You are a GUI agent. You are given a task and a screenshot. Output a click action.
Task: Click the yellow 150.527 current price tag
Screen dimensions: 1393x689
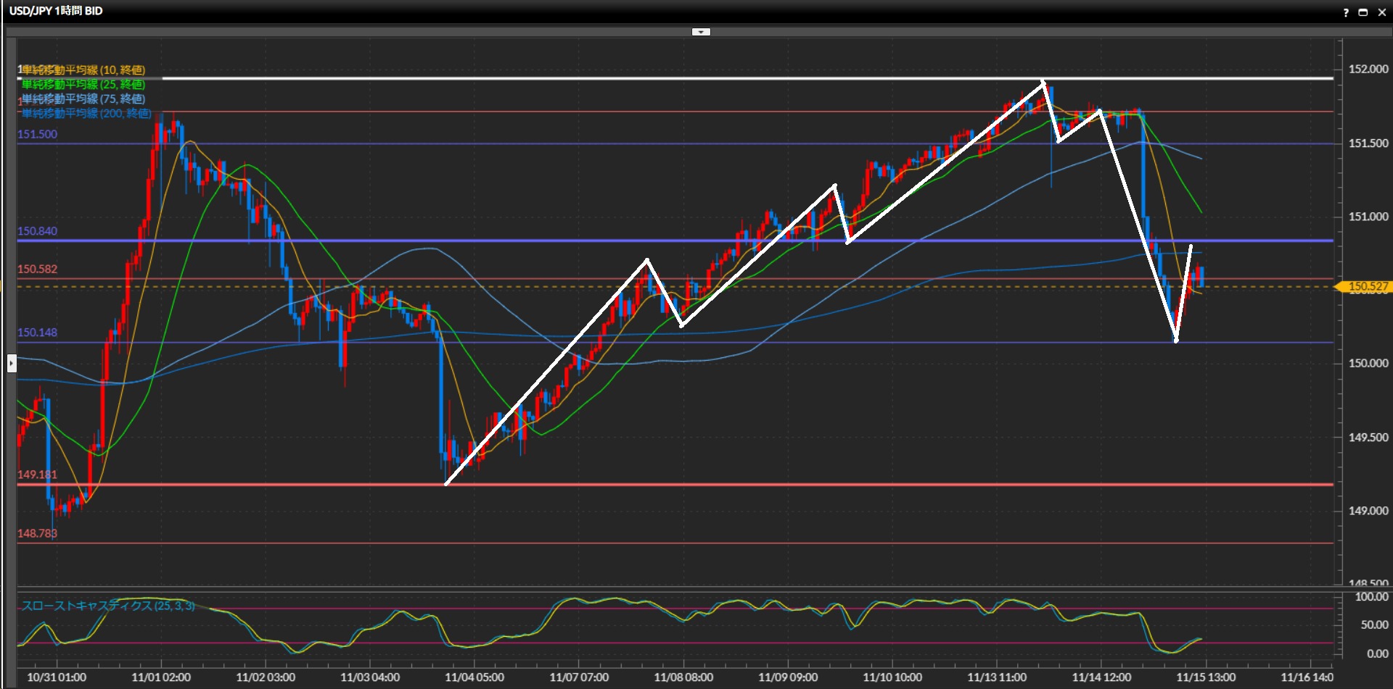pos(1365,287)
